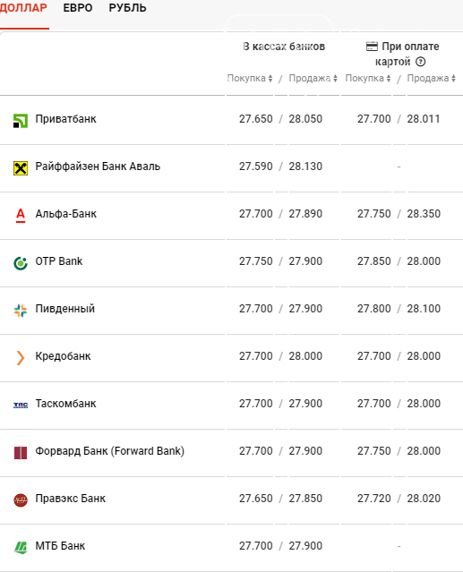Click the МТБ Банк green logo icon
The height and width of the screenshot is (572, 463).
21,548
